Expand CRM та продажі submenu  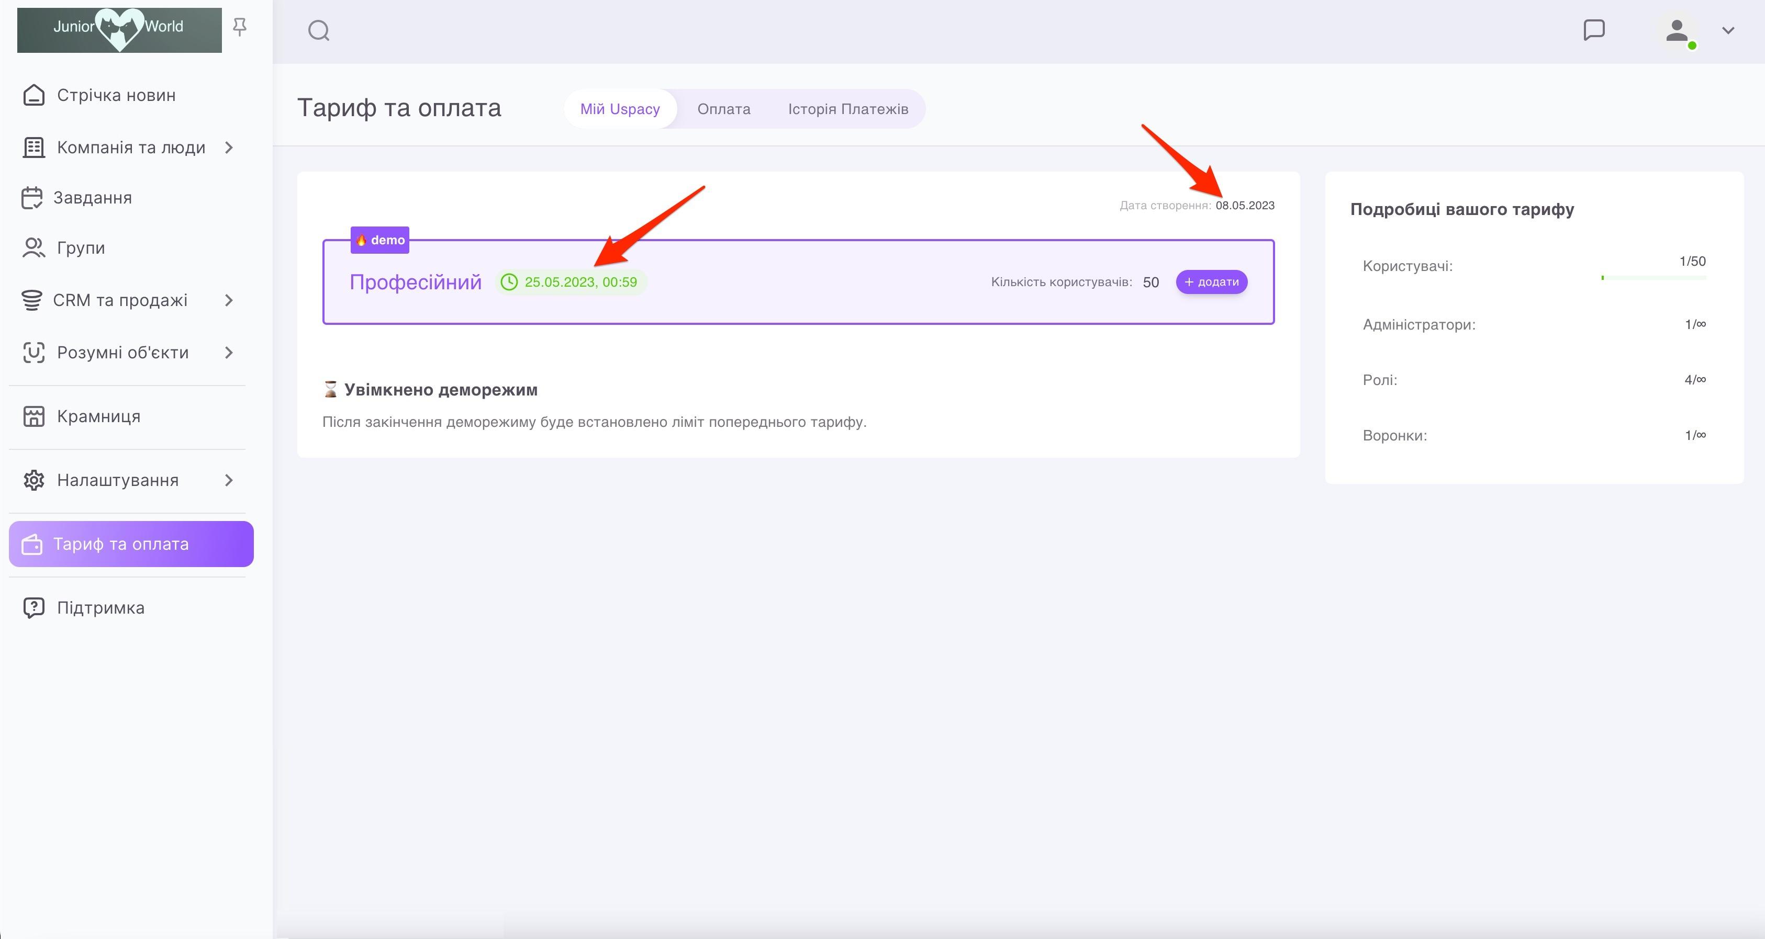point(229,301)
